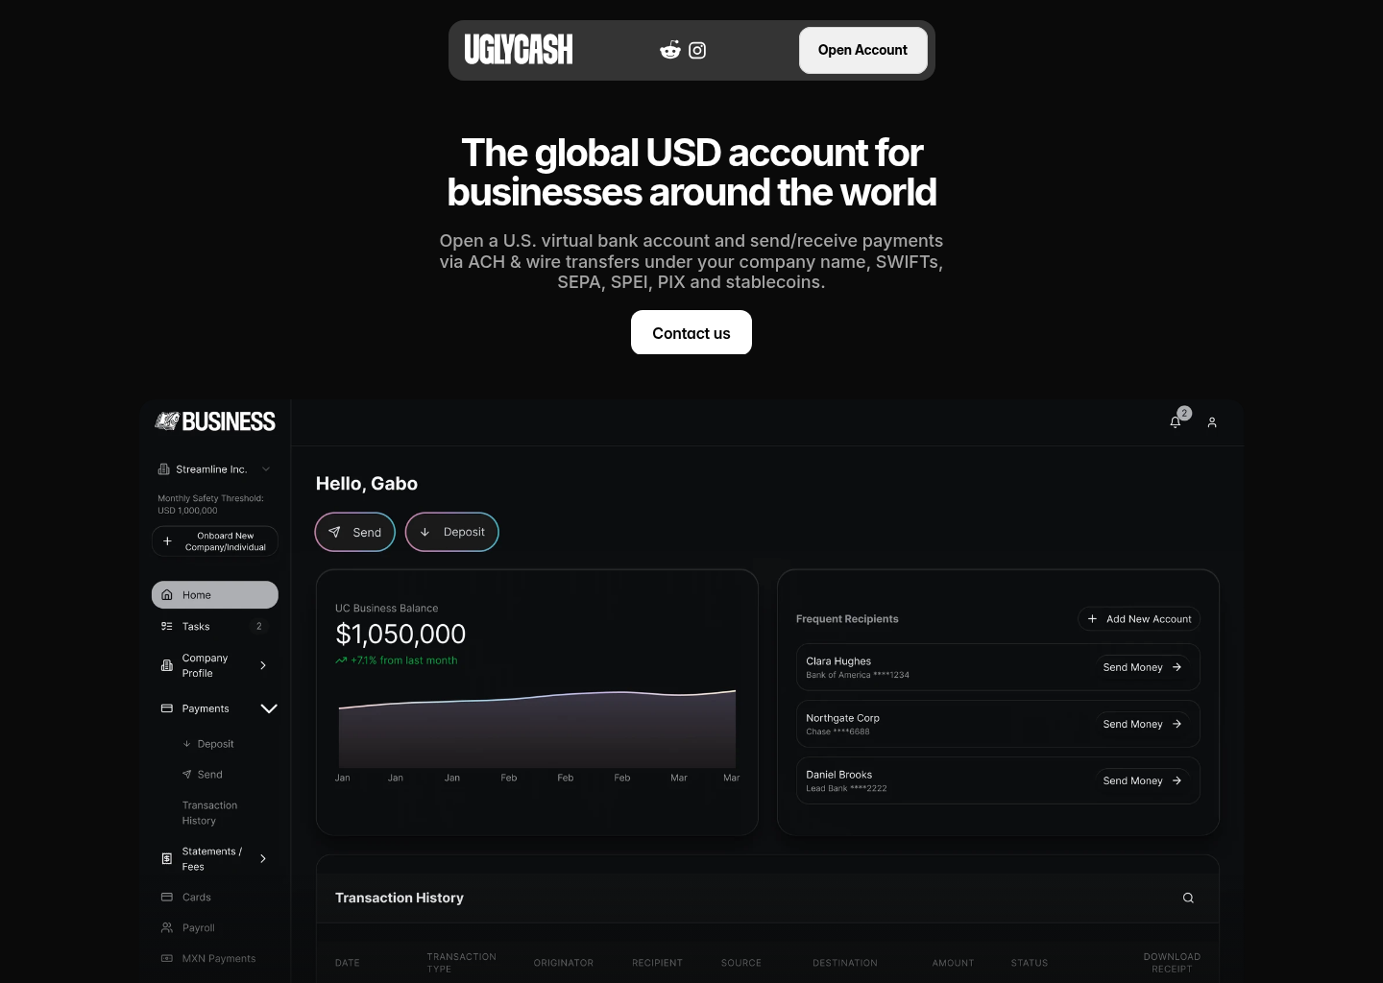
Task: Expand Company Profile via its chevron
Action: 263,665
